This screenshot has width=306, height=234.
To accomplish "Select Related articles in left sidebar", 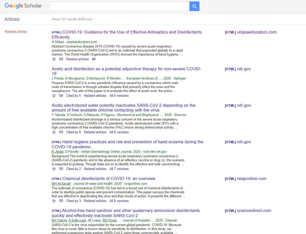I will coord(16,32).
